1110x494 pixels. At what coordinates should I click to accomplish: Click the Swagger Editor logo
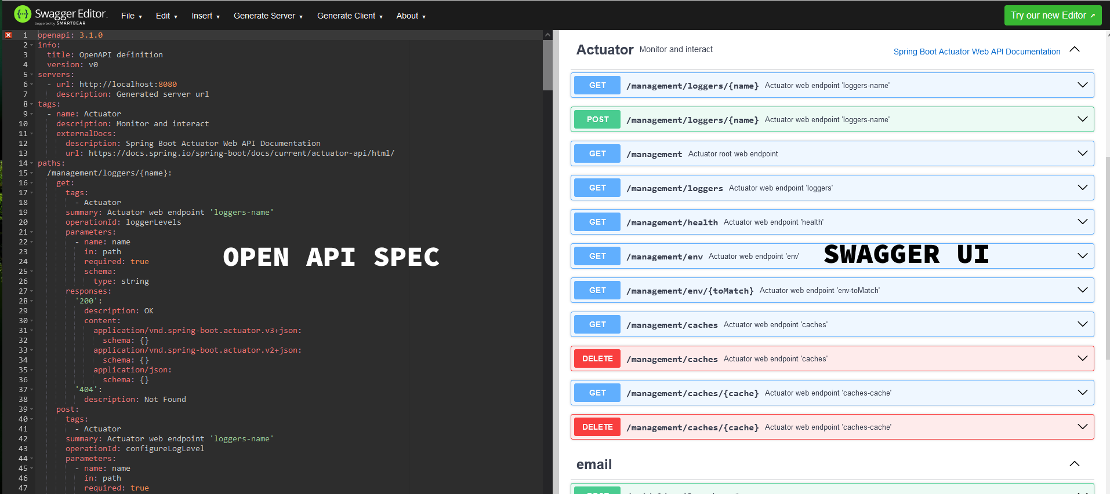pos(60,15)
